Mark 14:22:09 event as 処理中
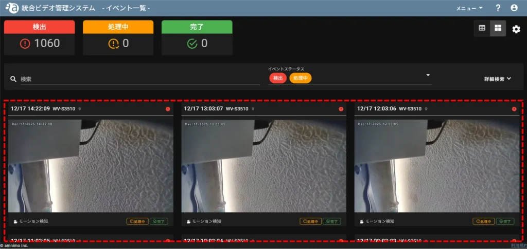Image resolution: width=527 pixels, height=249 pixels. click(137, 221)
